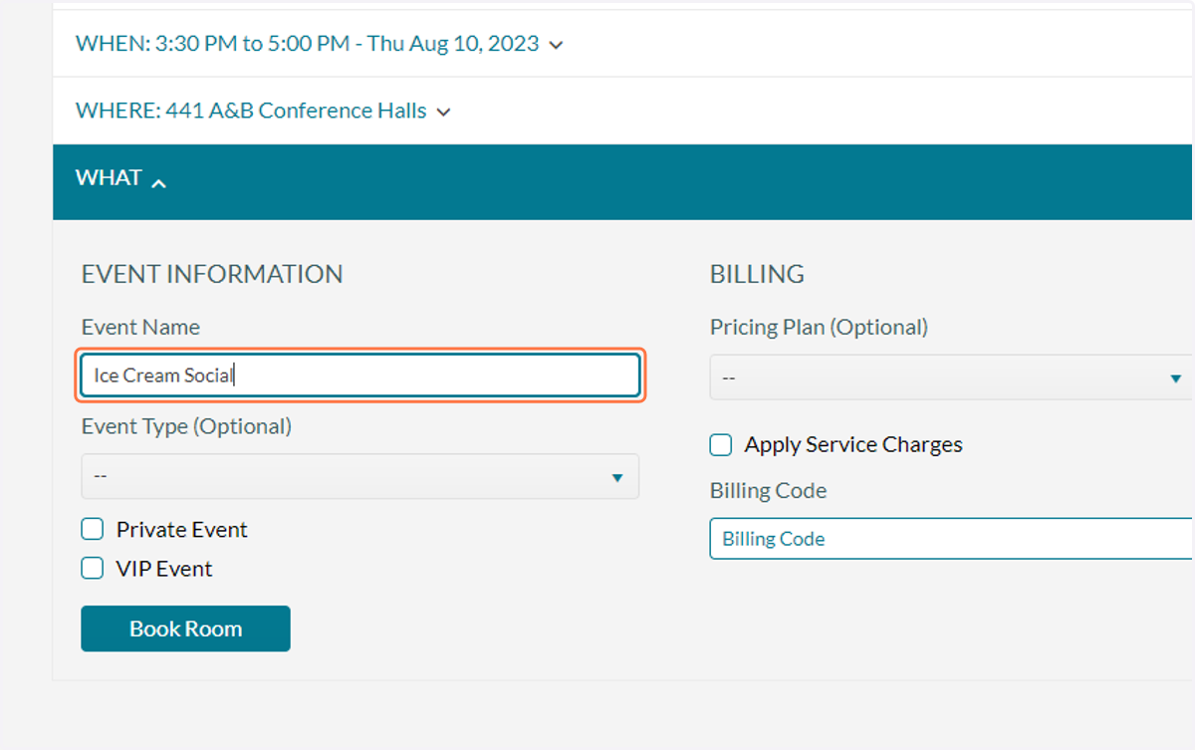Open the Pricing Plan dropdown
Screen dimensions: 1195x750
951,377
